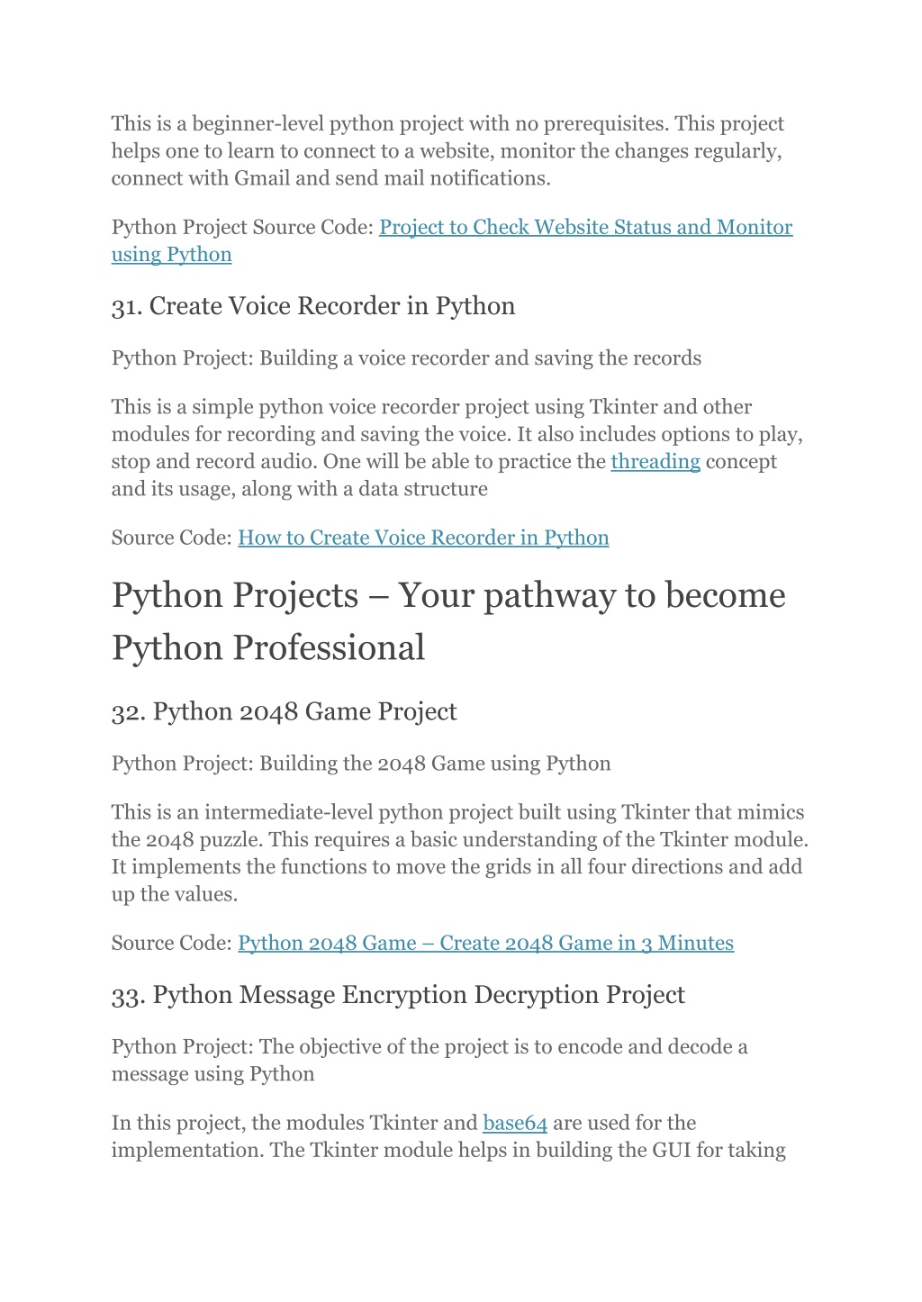Viewport: 922px width, 1302px height.
Task: Open "Python 2048 Game – Create 2048 Game" link
Action: [x=485, y=943]
